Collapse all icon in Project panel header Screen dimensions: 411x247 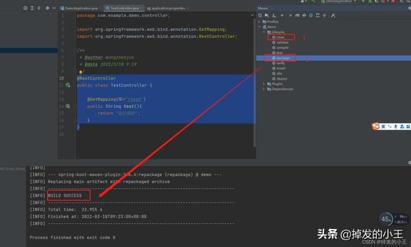click(39, 8)
